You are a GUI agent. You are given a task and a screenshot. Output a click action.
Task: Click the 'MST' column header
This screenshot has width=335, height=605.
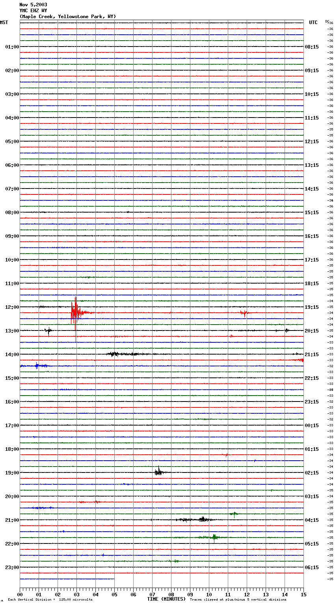[x=4, y=22]
